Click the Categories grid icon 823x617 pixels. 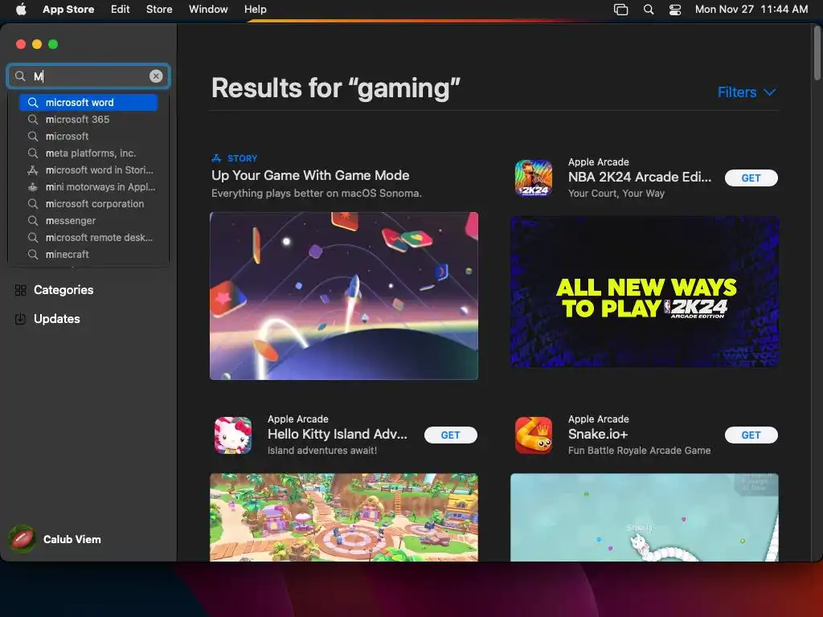[x=20, y=290]
